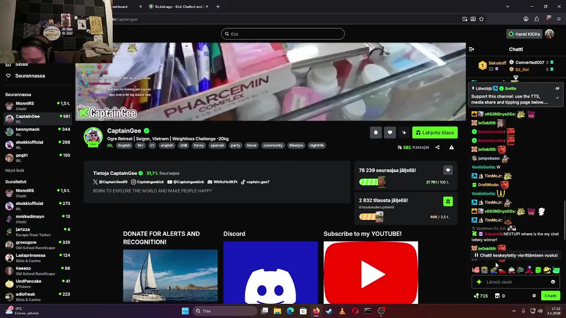Open jartzza channel in recommended list

click(x=38, y=232)
